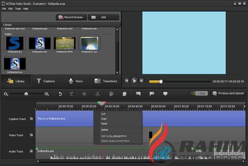
Task: Click the Split clip icon
Action: pyautogui.click(x=84, y=94)
